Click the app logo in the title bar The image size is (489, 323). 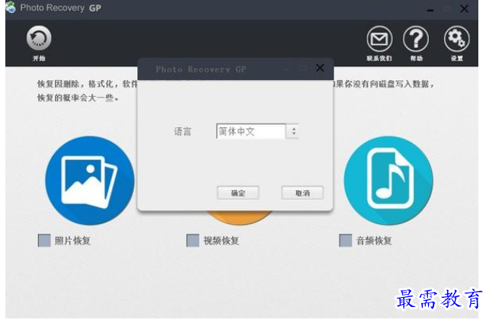(11, 8)
